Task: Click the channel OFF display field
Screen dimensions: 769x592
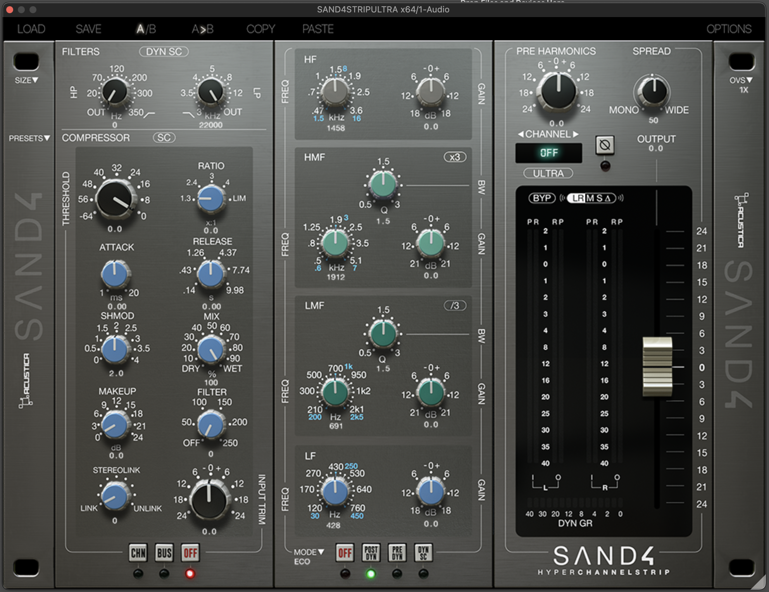Action: click(x=548, y=153)
